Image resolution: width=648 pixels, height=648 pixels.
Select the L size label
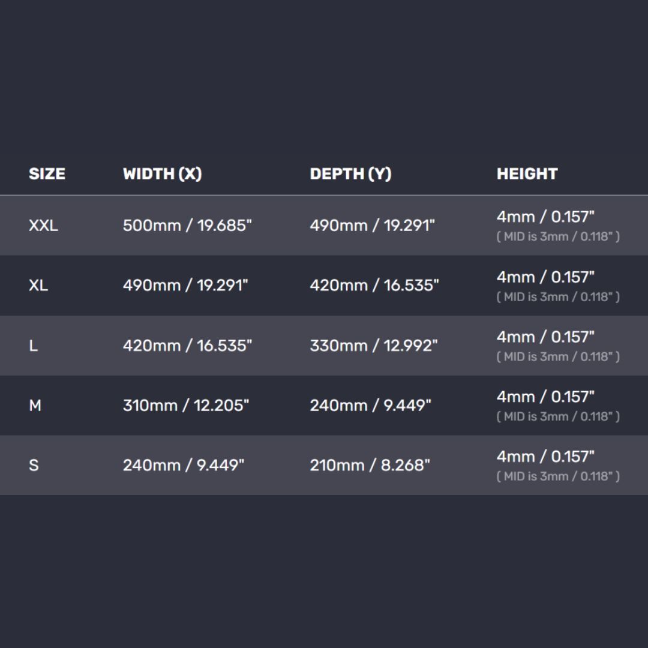pyautogui.click(x=34, y=346)
